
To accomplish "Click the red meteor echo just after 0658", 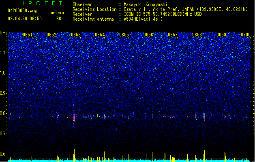I will pyautogui.click(x=204, y=117).
